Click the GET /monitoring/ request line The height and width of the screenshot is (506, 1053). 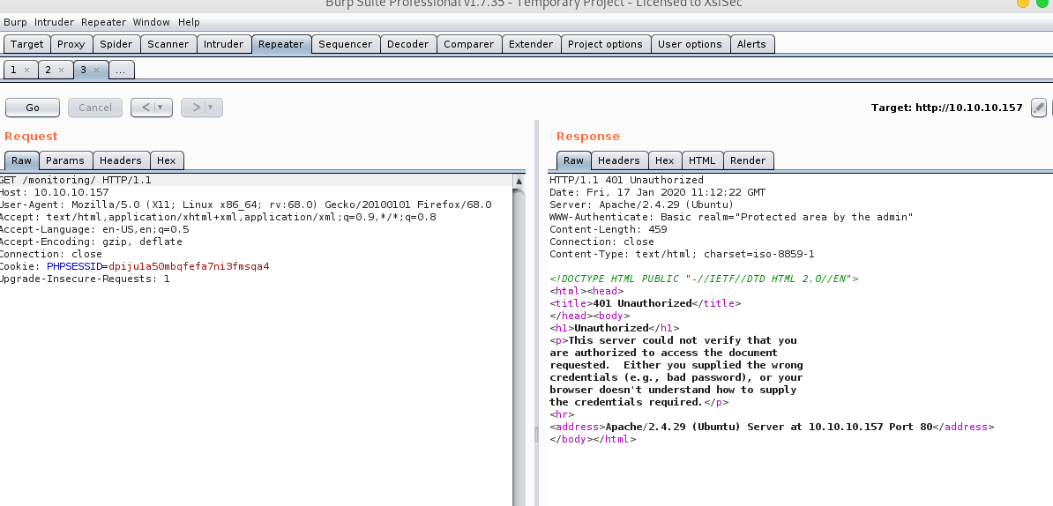click(75, 180)
